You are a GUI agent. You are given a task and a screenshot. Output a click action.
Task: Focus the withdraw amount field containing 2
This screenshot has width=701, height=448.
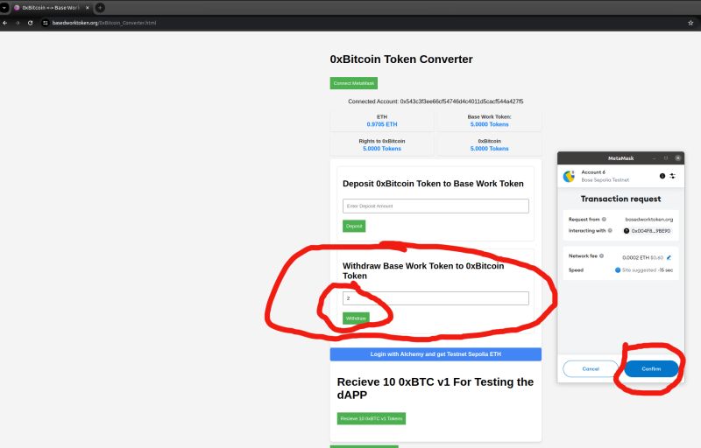pyautogui.click(x=435, y=298)
